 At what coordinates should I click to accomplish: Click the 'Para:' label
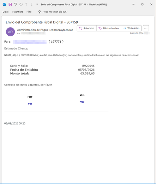point(8,42)
